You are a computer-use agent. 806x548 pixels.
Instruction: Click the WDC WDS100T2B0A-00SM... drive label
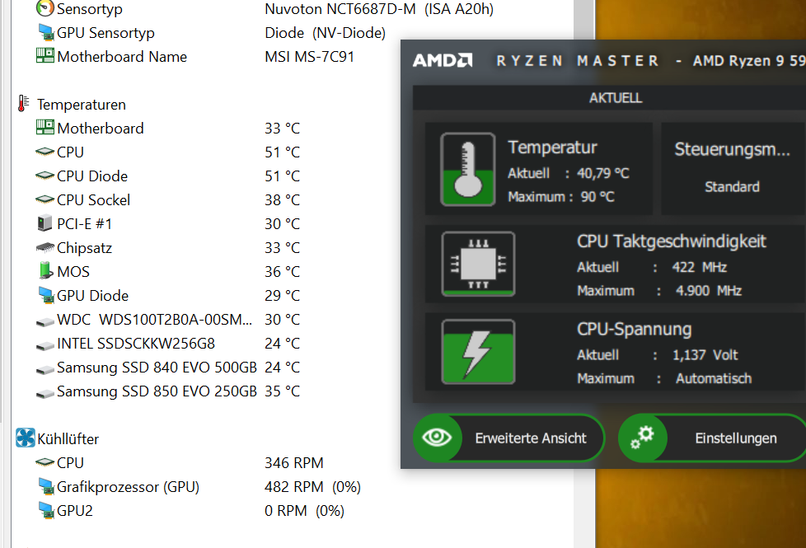point(155,320)
